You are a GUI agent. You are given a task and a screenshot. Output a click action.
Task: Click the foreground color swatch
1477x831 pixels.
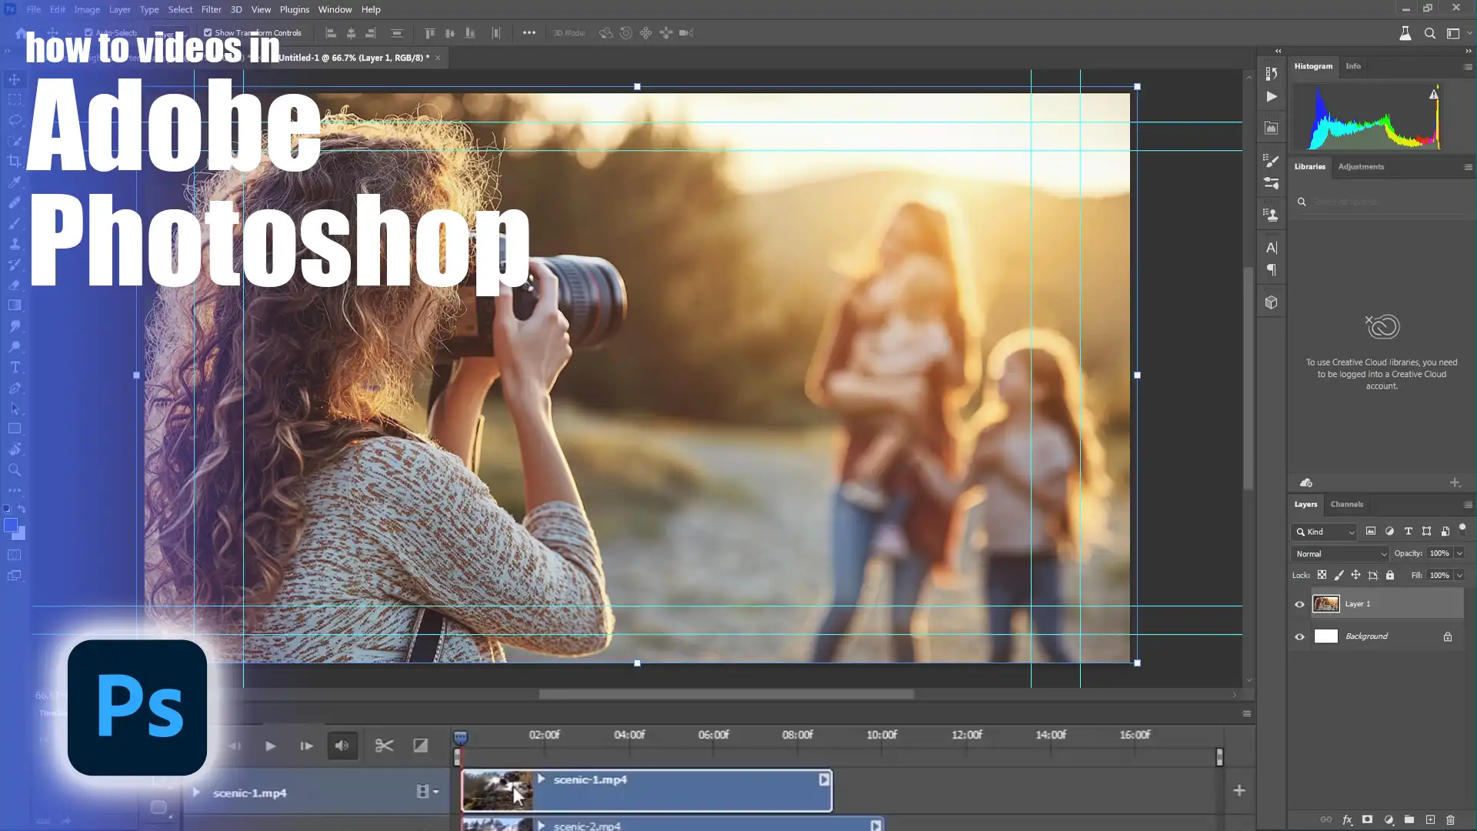coord(10,526)
